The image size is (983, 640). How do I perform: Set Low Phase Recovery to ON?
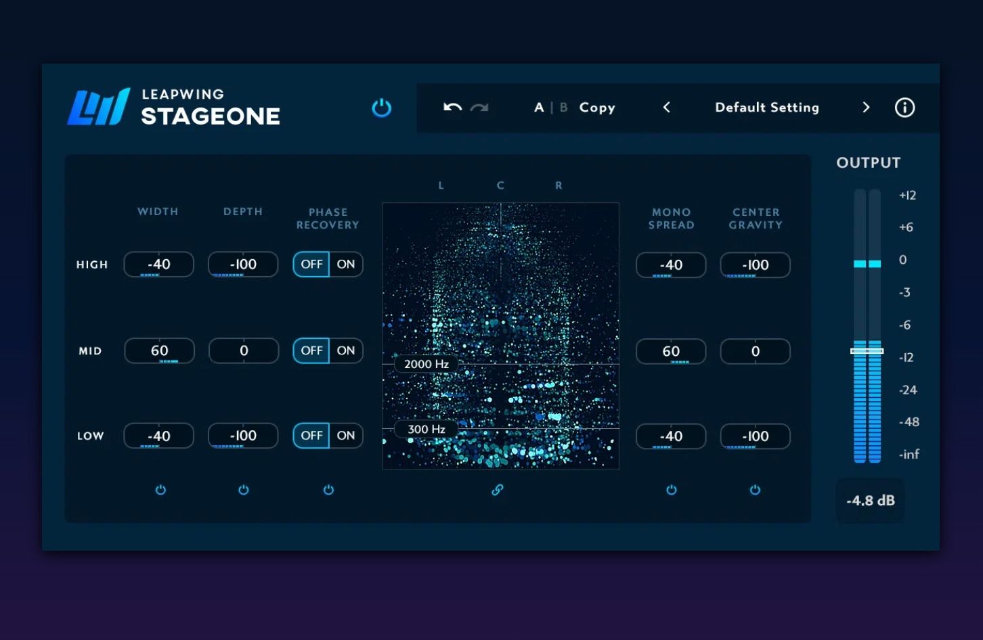click(346, 436)
